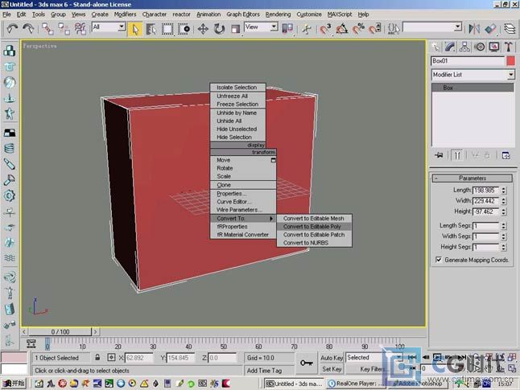Image resolution: width=520 pixels, height=390 pixels.
Task: Toggle the Angle Snap button
Action: [x=341, y=29]
